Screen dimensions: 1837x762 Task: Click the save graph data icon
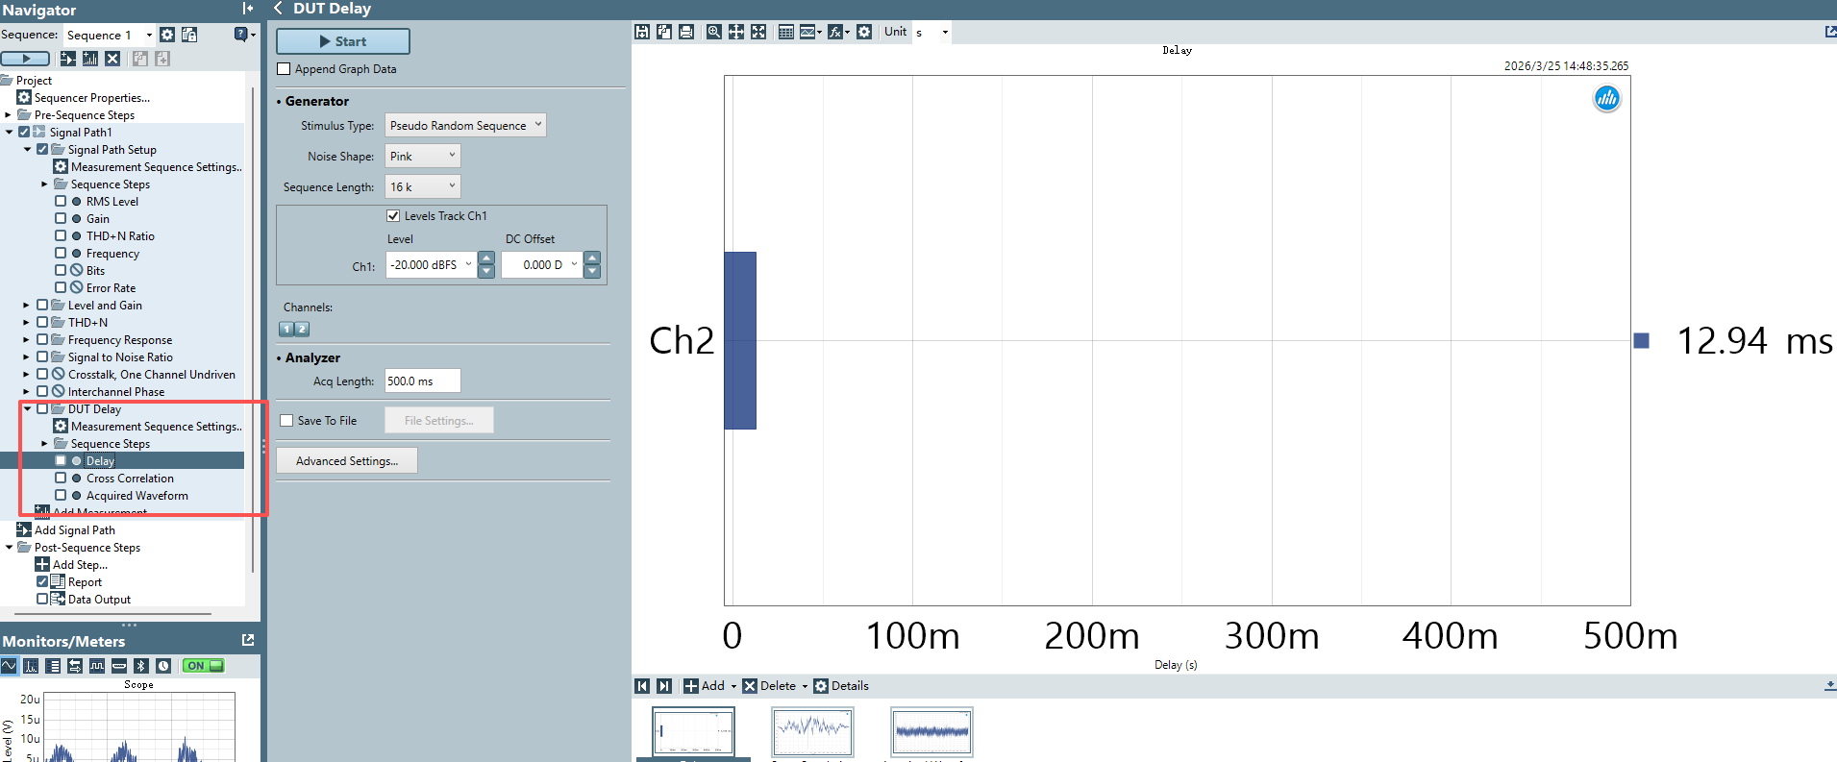(x=642, y=32)
